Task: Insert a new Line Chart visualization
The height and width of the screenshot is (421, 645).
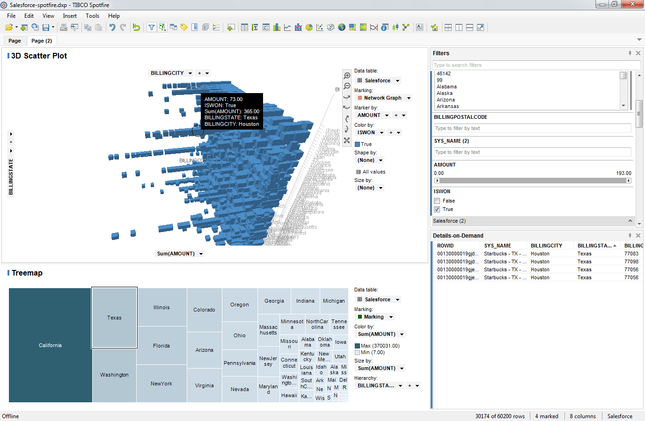Action: [x=287, y=28]
